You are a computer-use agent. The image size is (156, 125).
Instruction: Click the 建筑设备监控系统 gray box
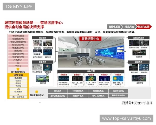(58, 96)
